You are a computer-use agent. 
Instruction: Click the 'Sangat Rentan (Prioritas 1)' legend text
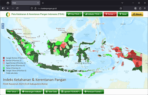point(17,58)
